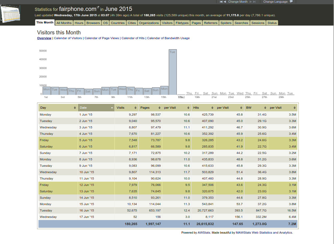This screenshot has width=334, height=244.
Task: Open the Change Language menu
Action: pos(275,2)
